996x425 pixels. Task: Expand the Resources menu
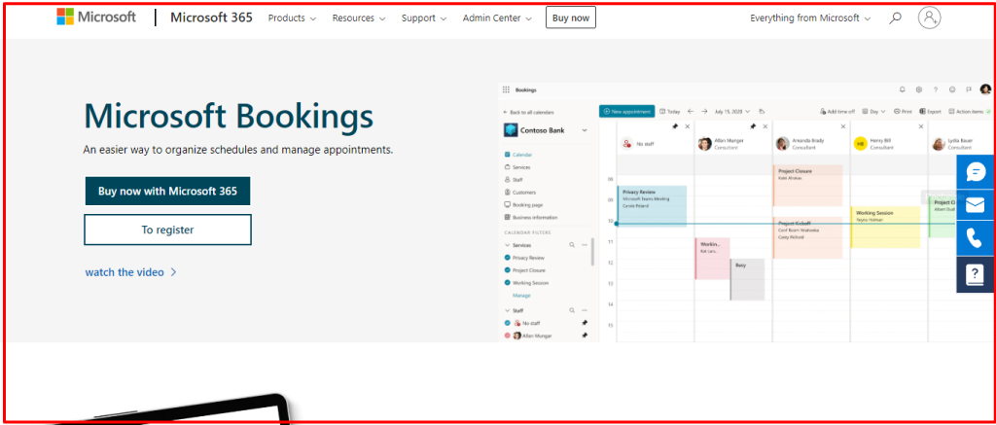359,18
